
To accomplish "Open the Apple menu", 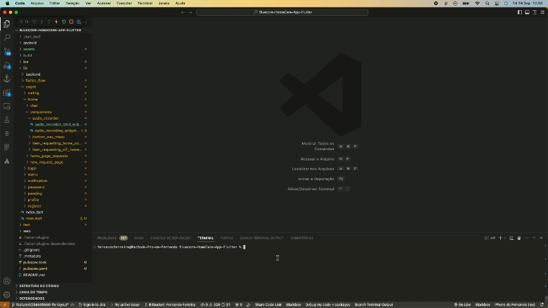I will 7,3.
